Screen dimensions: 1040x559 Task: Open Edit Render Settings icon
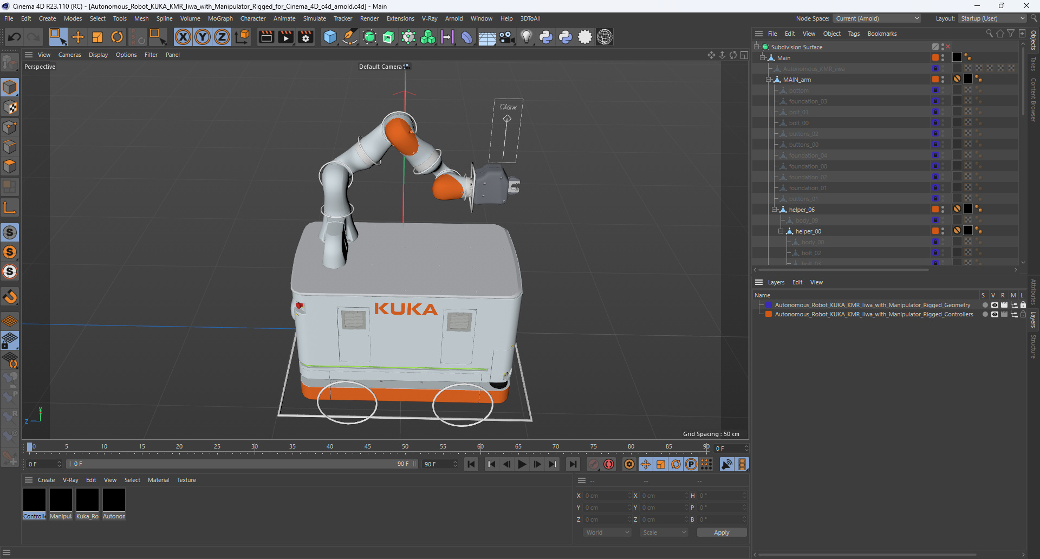point(306,37)
